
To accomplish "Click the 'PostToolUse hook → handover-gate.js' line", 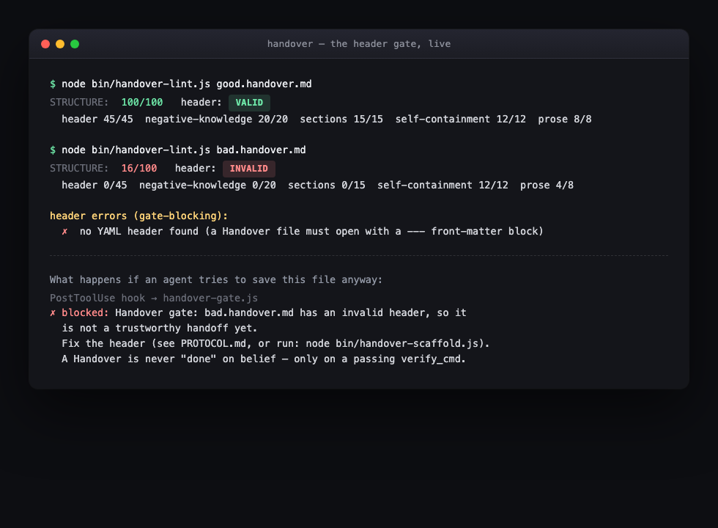I will coord(153,298).
